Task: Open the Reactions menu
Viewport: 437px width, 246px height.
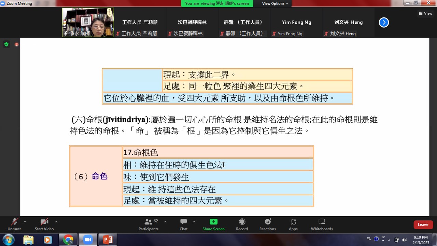Action: (x=267, y=224)
